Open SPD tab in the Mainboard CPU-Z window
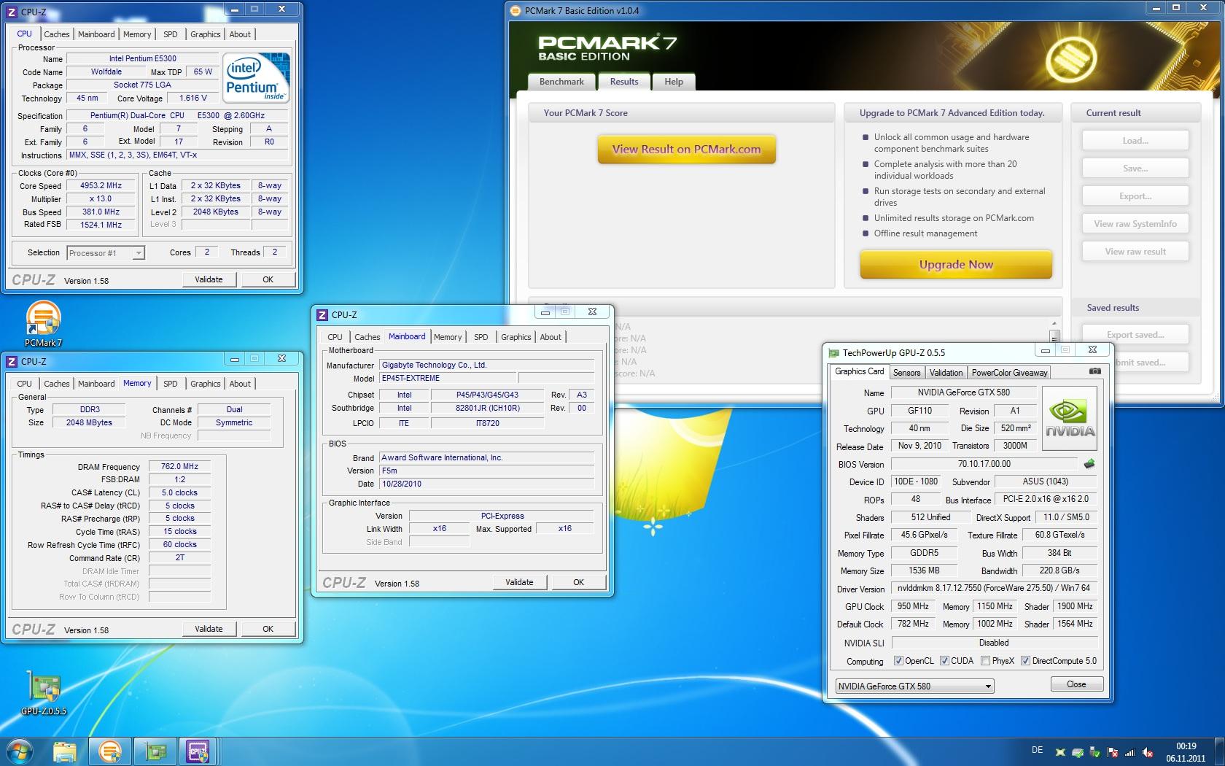This screenshot has width=1225, height=766. coord(481,337)
